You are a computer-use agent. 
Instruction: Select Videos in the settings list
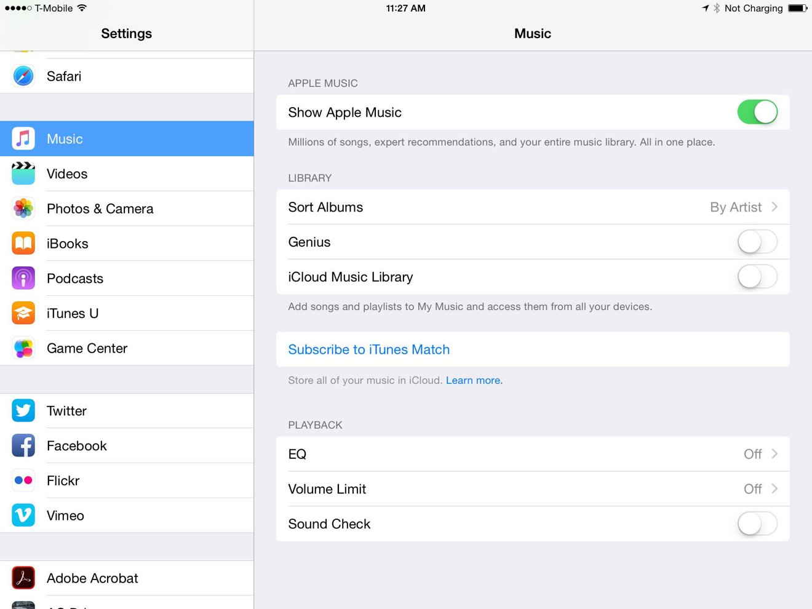[x=127, y=173]
